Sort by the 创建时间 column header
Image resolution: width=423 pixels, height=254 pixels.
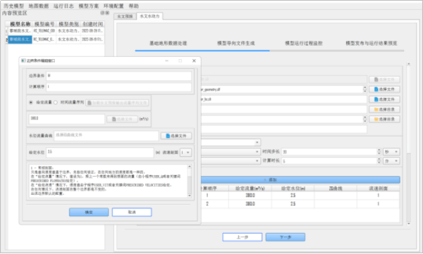(x=92, y=24)
